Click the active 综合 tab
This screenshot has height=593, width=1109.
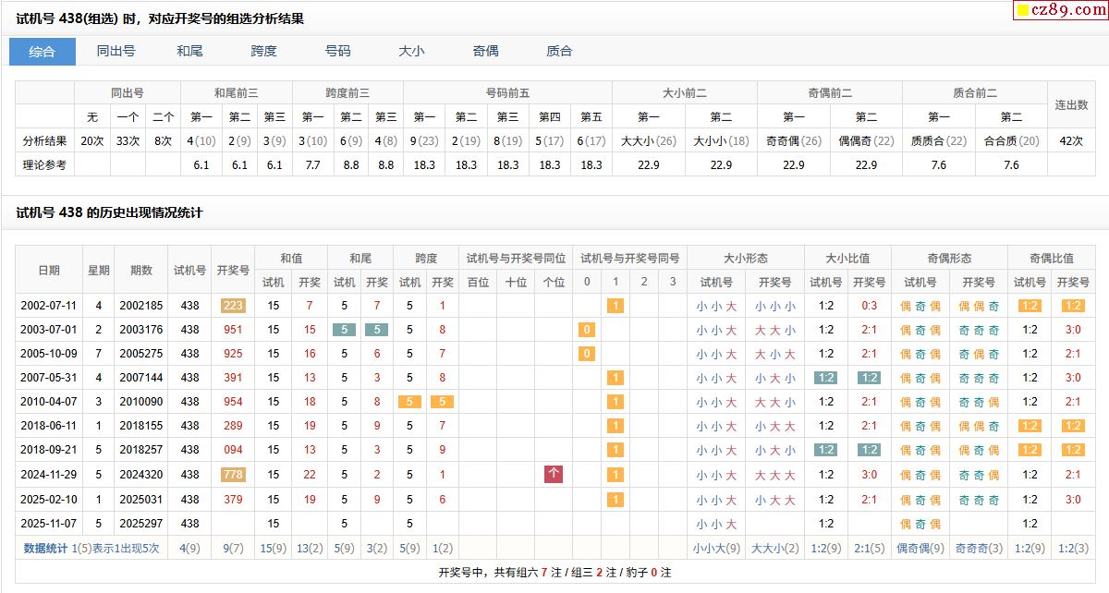tap(43, 52)
